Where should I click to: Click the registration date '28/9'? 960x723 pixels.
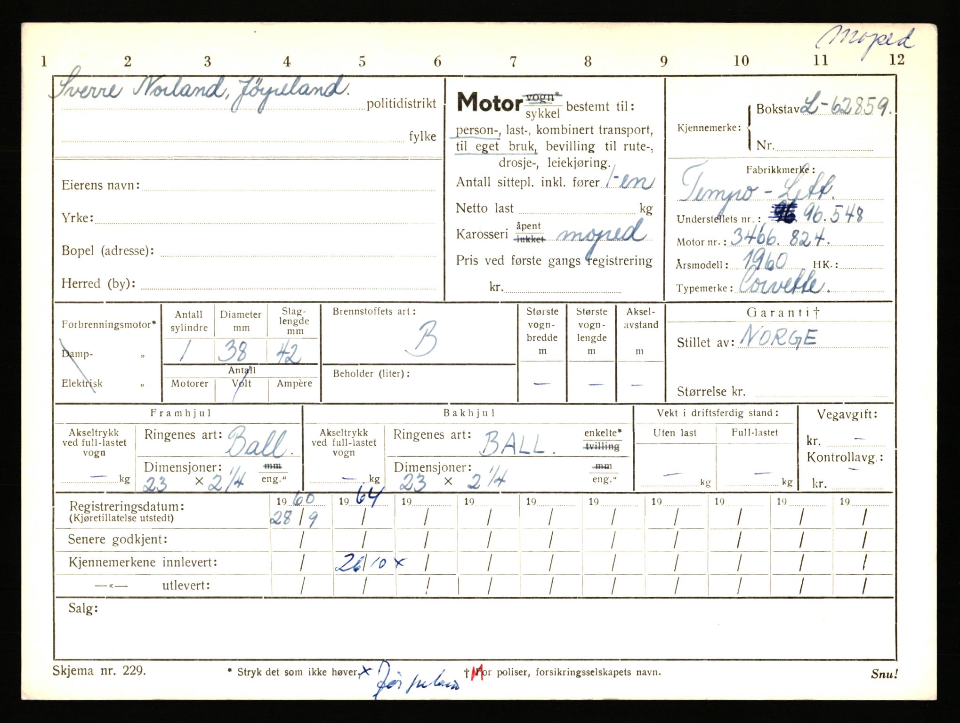294,518
